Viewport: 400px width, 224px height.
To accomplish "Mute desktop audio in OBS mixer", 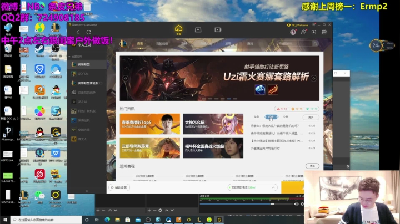I will point(296,204).
